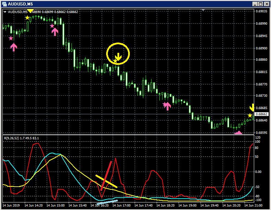271x210 pixels.
Task: Maximize the AUDUSD,M5 chart window
Action: click(x=261, y=4)
